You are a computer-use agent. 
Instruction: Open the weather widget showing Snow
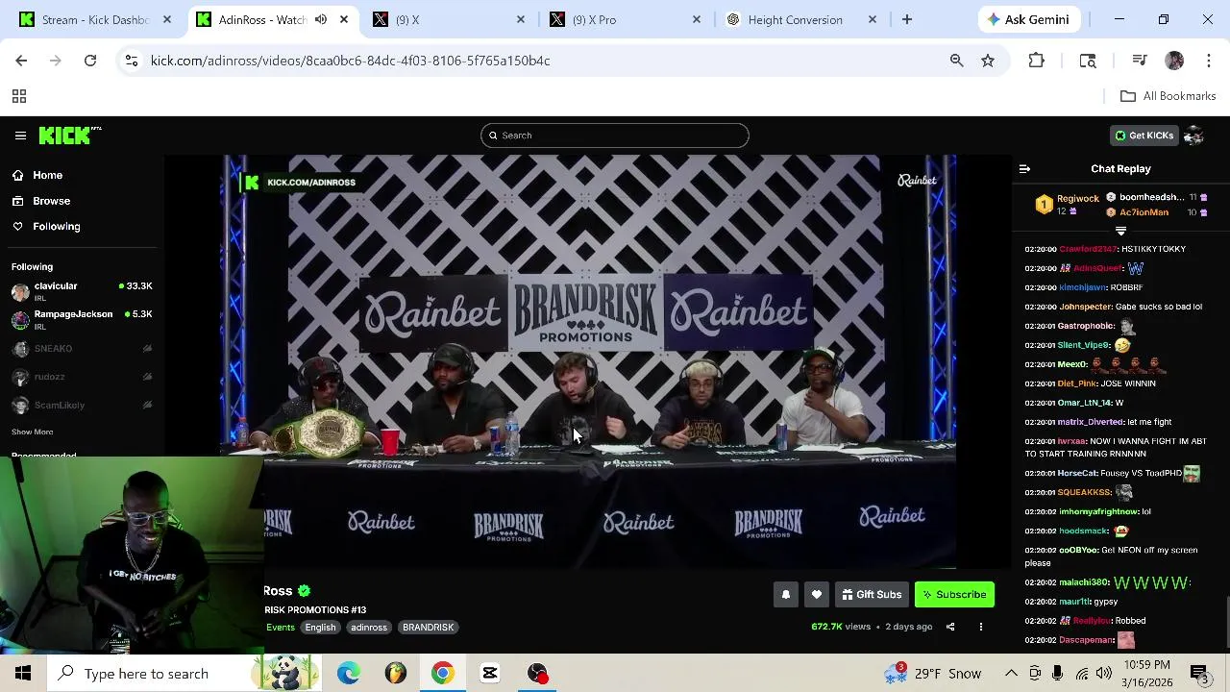pyautogui.click(x=932, y=674)
